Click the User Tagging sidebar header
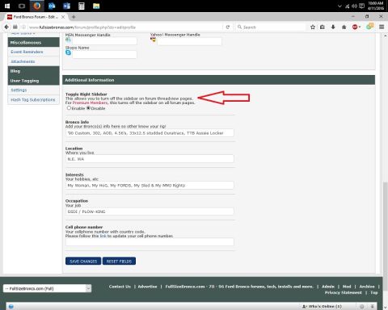Image resolution: width=388 pixels, height=310 pixels. pyautogui.click(x=34, y=81)
